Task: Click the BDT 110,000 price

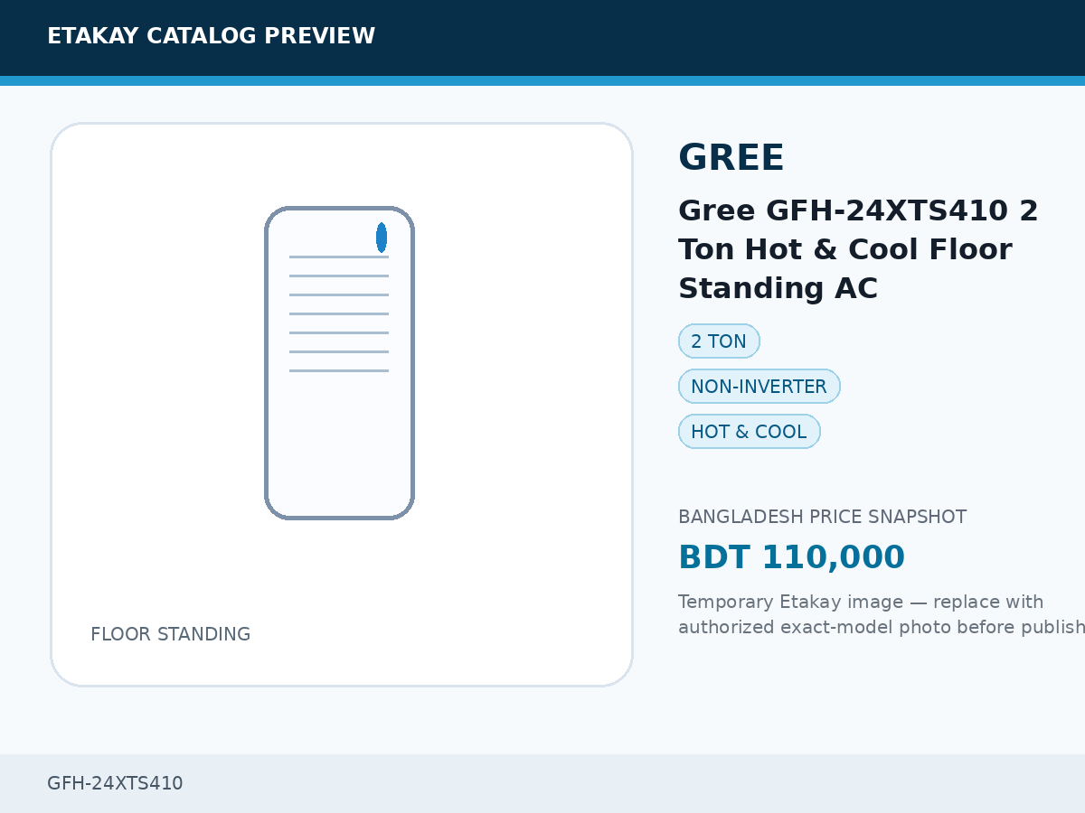Action: [791, 557]
